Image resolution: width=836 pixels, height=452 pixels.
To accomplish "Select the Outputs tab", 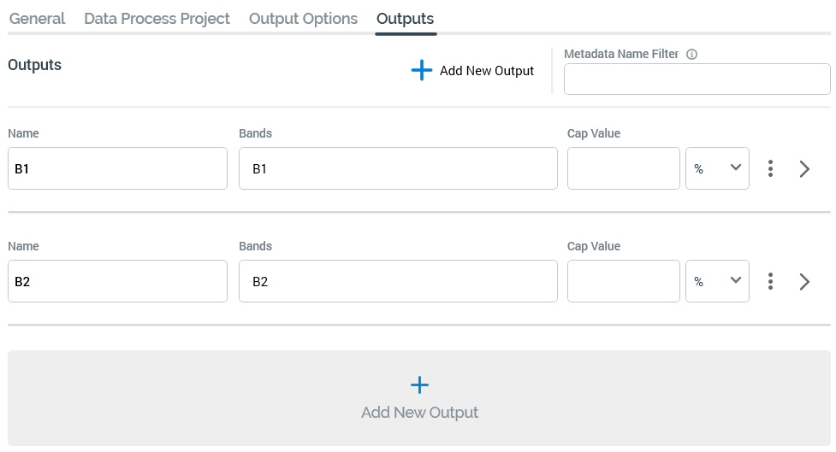I will 405,19.
